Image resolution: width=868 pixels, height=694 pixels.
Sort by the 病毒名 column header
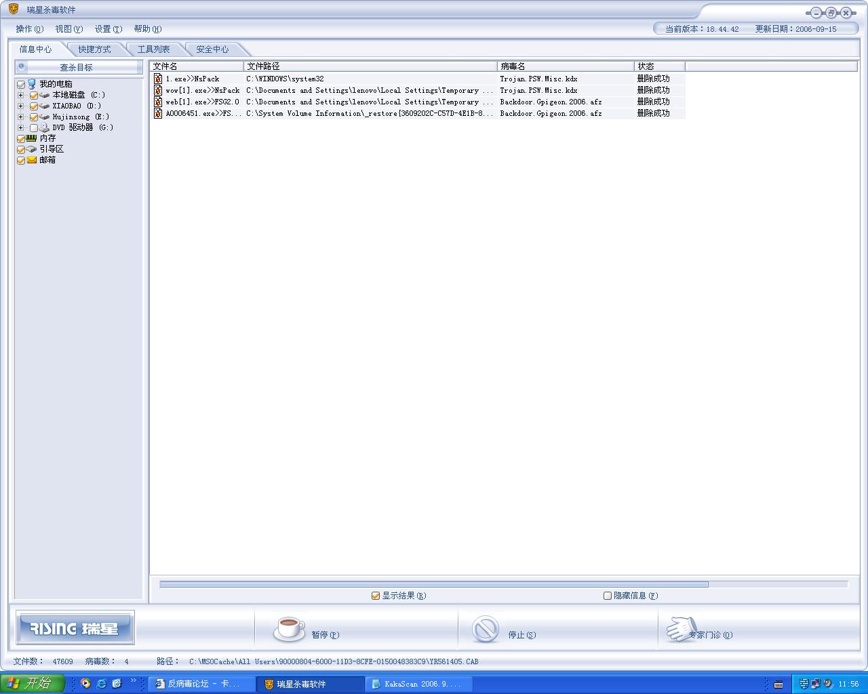pyautogui.click(x=566, y=66)
